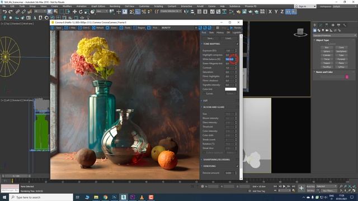Viewport: 358px width, 201px height.
Task: Click the Refresh icon in Corona frame buffer
Action: [x=93, y=28]
